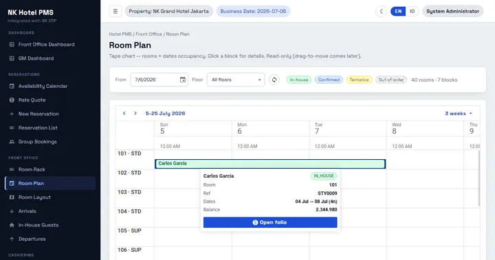Click the refresh room plan button

274,80
